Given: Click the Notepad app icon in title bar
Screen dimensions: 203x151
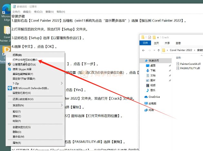Looking at the screenshot, I should tap(14, 6).
